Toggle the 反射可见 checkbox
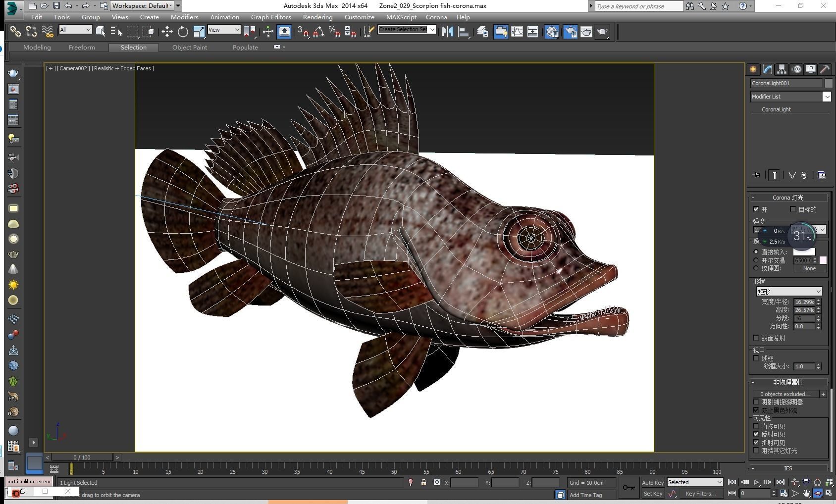Viewport: 836px width, 504px height. [x=756, y=434]
